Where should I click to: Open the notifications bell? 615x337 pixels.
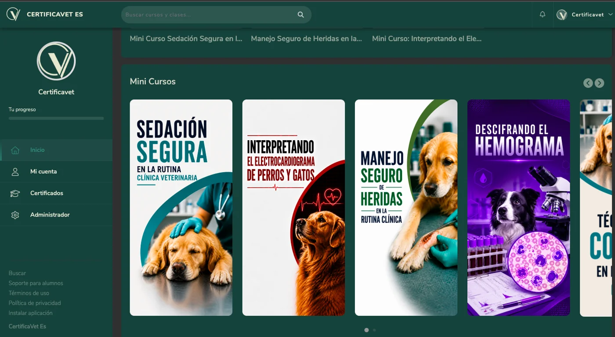(x=543, y=14)
